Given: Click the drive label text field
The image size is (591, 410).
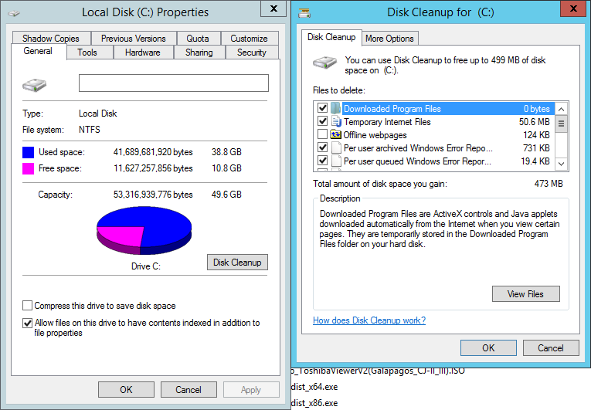Looking at the screenshot, I should [174, 83].
